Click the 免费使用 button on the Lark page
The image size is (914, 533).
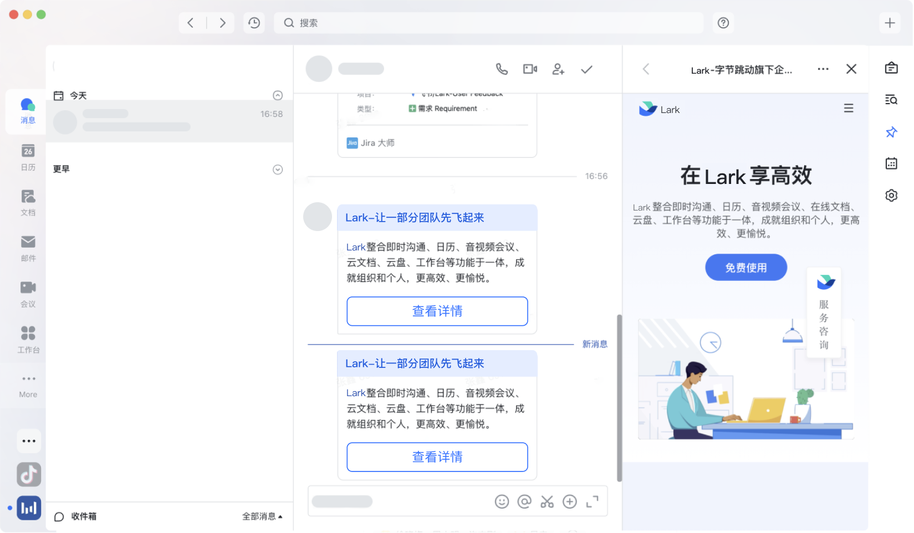click(746, 267)
